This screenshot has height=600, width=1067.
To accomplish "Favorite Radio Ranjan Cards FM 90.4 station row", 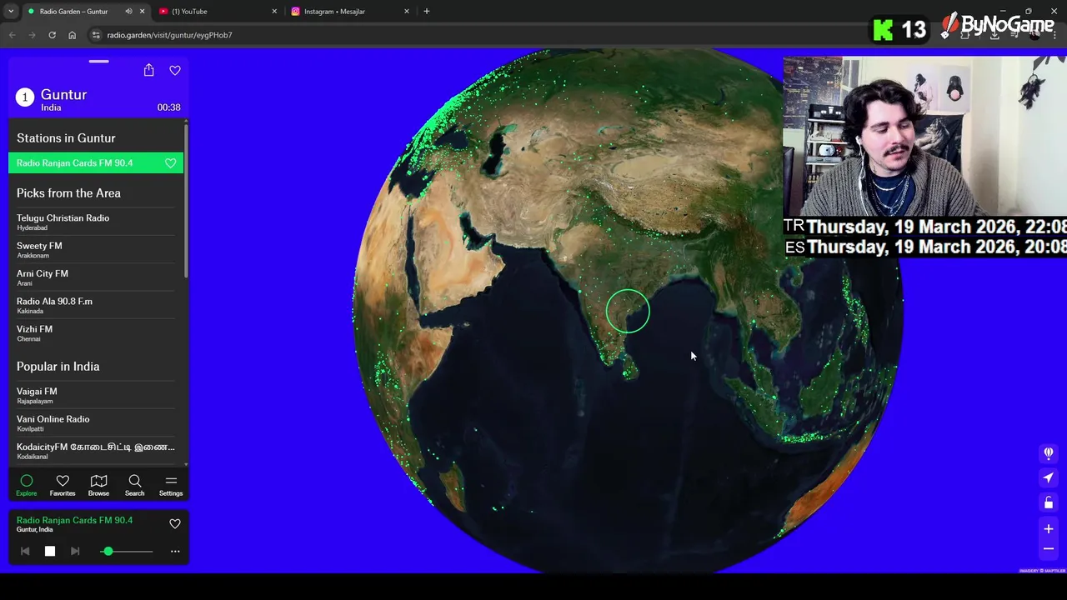I will tap(171, 163).
